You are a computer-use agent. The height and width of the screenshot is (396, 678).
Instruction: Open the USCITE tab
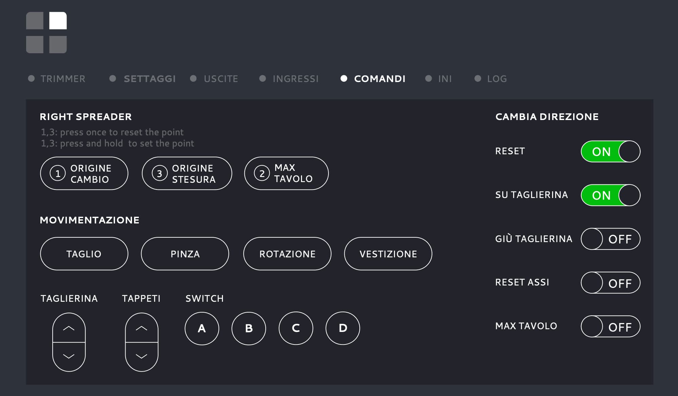pyautogui.click(x=214, y=79)
